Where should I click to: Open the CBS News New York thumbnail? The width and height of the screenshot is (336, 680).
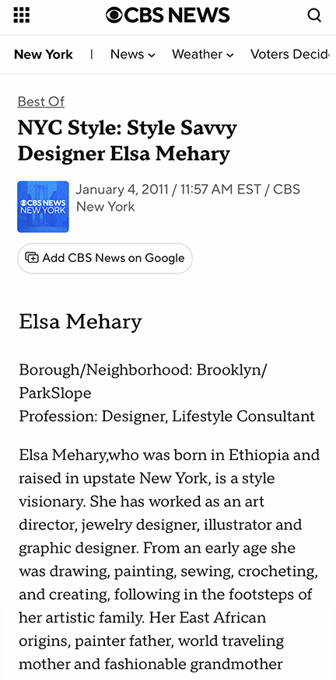pos(43,207)
